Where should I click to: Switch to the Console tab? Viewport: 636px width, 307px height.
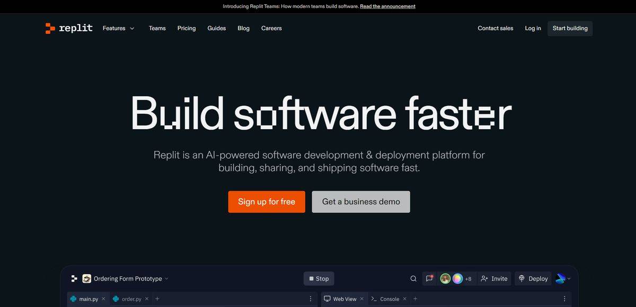tap(389, 299)
